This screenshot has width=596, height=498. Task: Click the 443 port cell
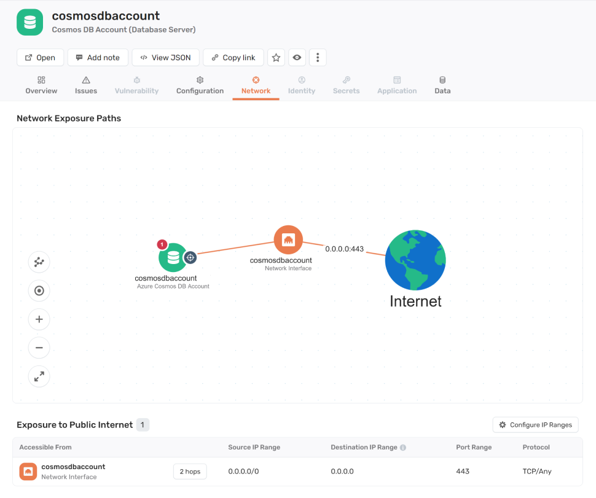[x=463, y=472]
